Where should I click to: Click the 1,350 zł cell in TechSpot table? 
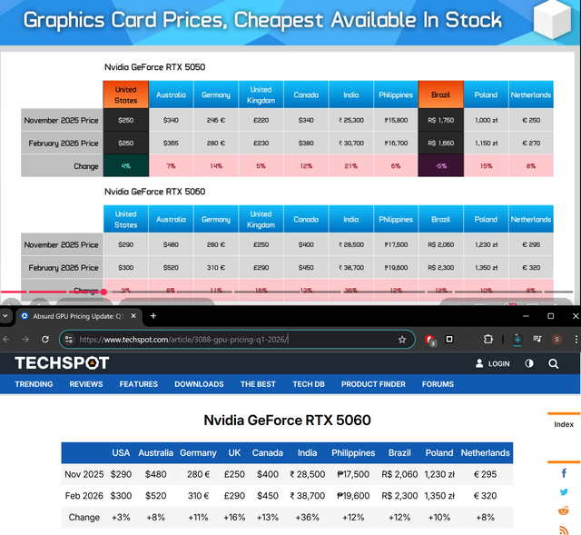tap(439, 496)
